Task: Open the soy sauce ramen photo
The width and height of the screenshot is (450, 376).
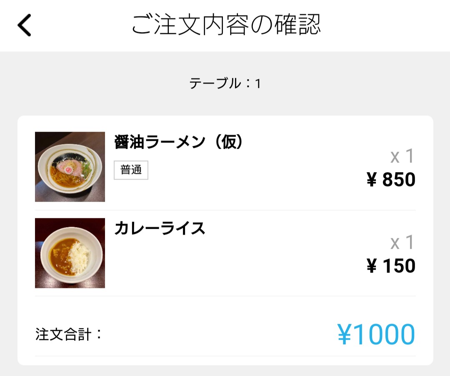Action: pos(70,167)
